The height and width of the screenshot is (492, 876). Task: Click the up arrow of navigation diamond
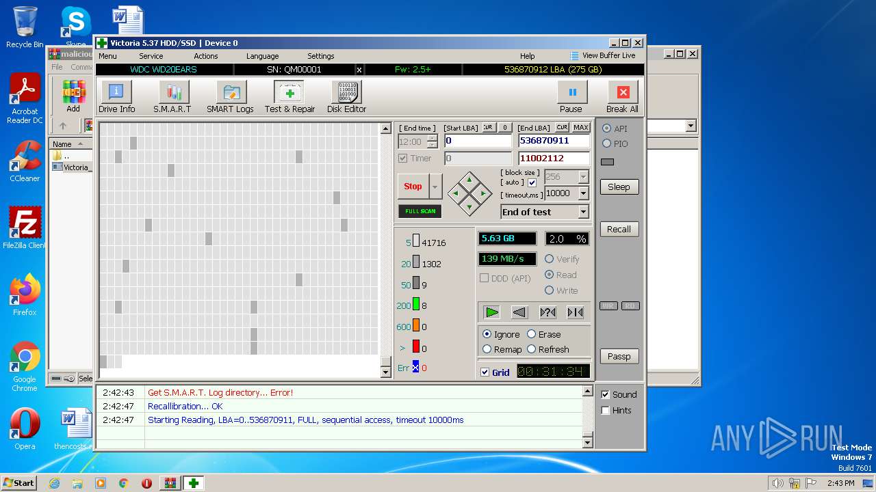tap(469, 180)
